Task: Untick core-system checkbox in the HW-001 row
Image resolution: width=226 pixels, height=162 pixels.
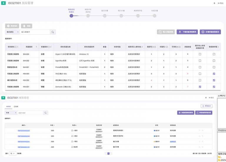Action: (x=200, y=87)
